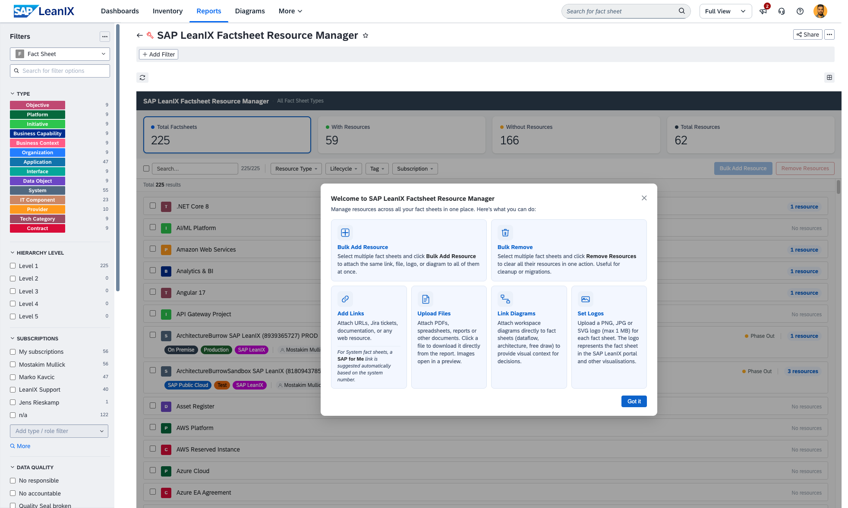The width and height of the screenshot is (848, 508).
Task: Click the I type badge of AI/ML Platform
Action: click(x=166, y=228)
